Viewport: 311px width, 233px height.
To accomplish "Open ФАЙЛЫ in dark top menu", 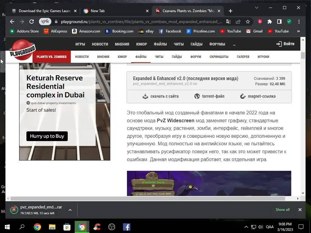I will pos(160,44).
